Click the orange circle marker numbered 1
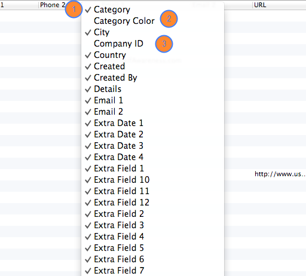 74,10
